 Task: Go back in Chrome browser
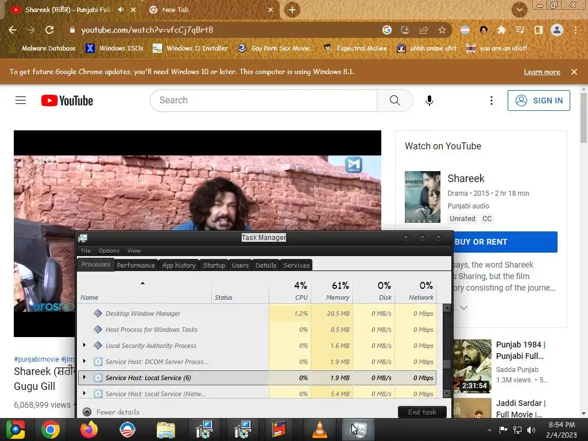[13, 30]
